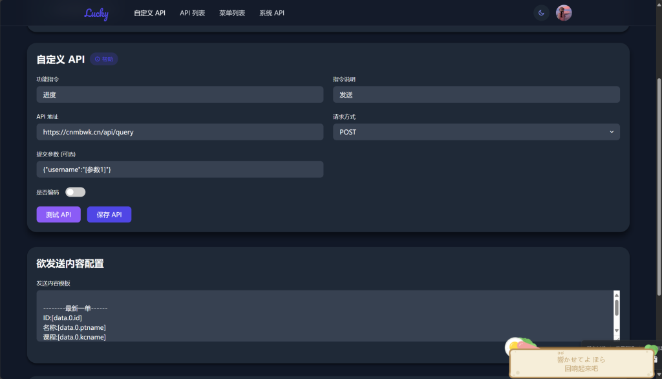
Task: Click the 帮助 help badge icon
Action: (x=103, y=60)
